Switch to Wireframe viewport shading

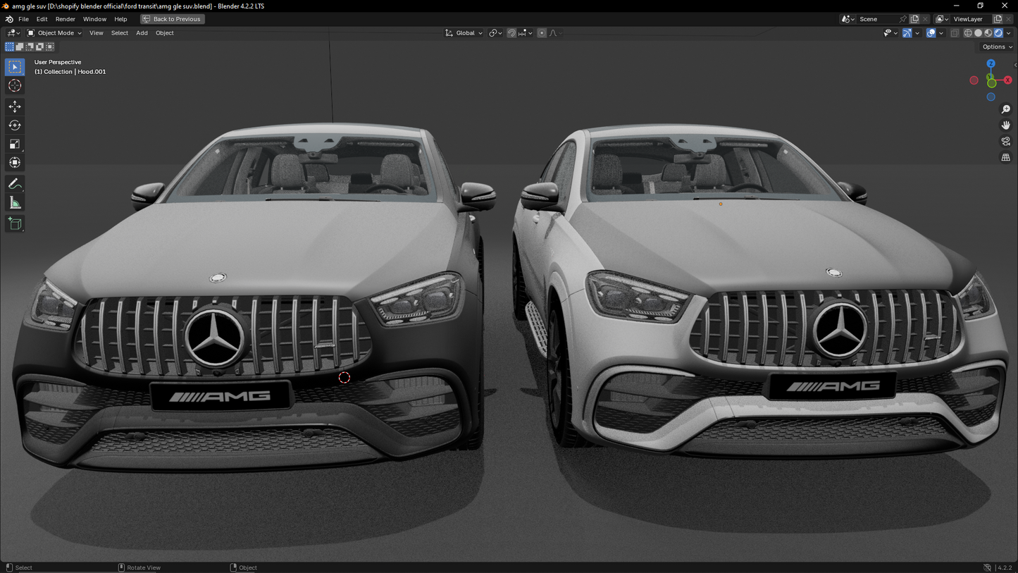967,32
